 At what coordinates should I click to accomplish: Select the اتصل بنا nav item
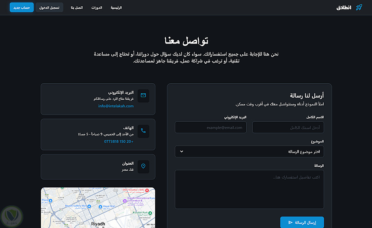(x=77, y=7)
